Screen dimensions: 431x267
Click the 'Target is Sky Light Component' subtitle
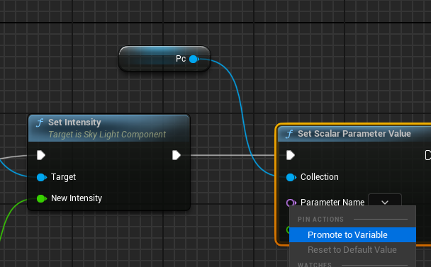[x=107, y=135]
